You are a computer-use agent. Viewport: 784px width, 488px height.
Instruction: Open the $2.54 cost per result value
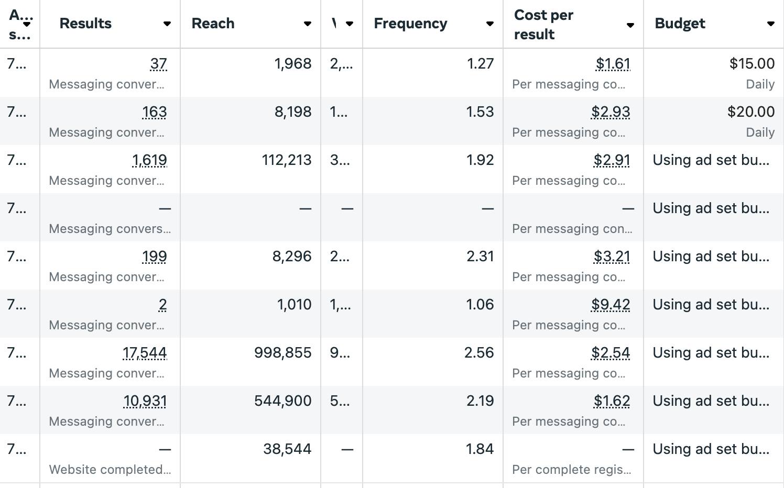point(611,353)
